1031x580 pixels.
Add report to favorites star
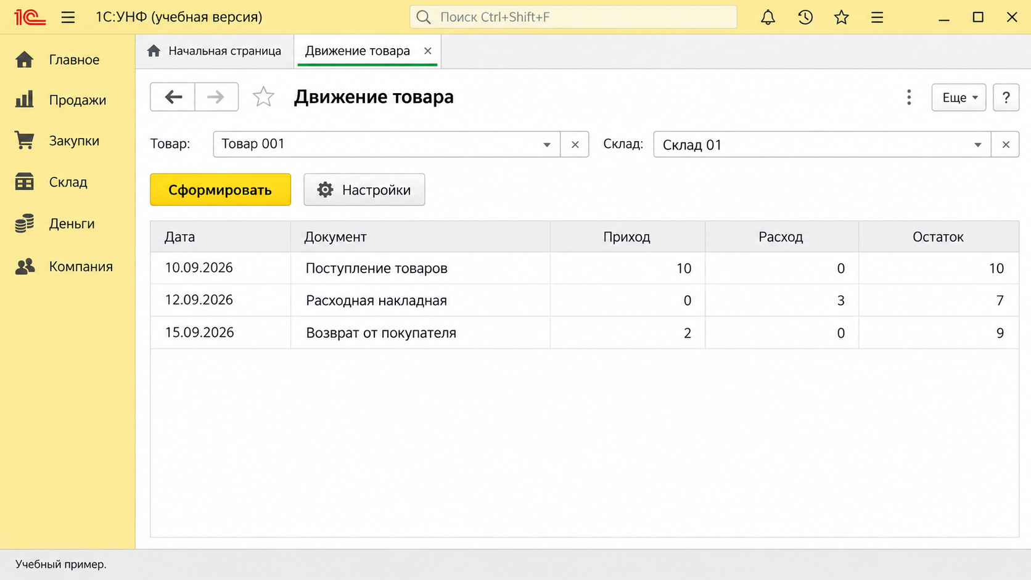click(263, 97)
